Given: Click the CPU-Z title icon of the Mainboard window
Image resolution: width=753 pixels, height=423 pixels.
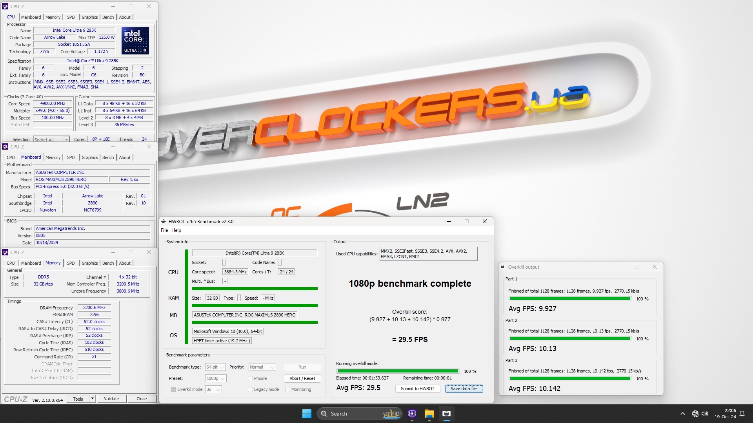Looking at the screenshot, I should pos(5,146).
